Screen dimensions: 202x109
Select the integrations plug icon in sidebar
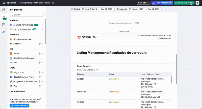(x=4, y=17)
